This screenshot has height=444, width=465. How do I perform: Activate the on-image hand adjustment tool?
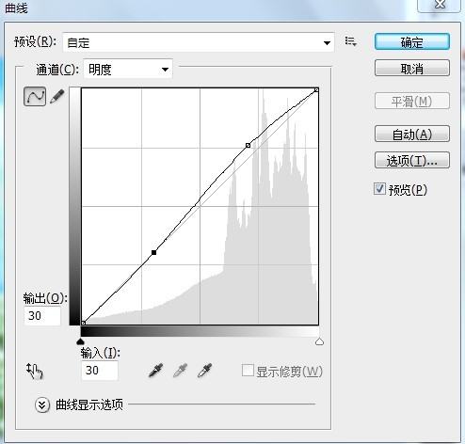pyautogui.click(x=34, y=371)
